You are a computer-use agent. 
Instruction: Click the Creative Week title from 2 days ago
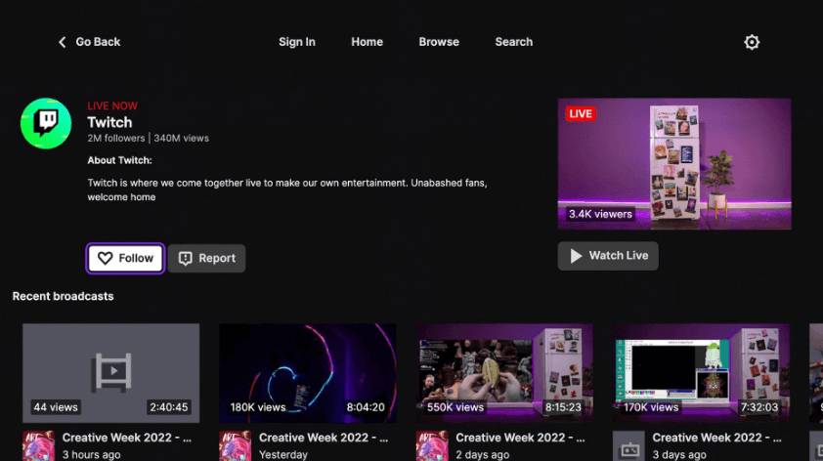520,438
